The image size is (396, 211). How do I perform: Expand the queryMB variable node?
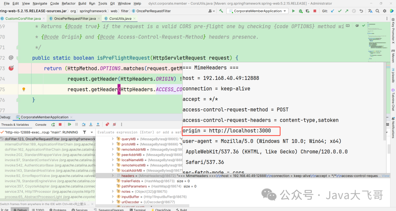[x=113, y=139]
